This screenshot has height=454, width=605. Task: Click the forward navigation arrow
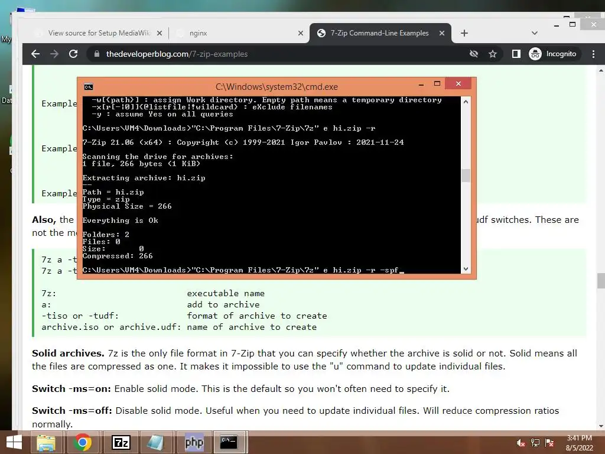click(x=54, y=54)
